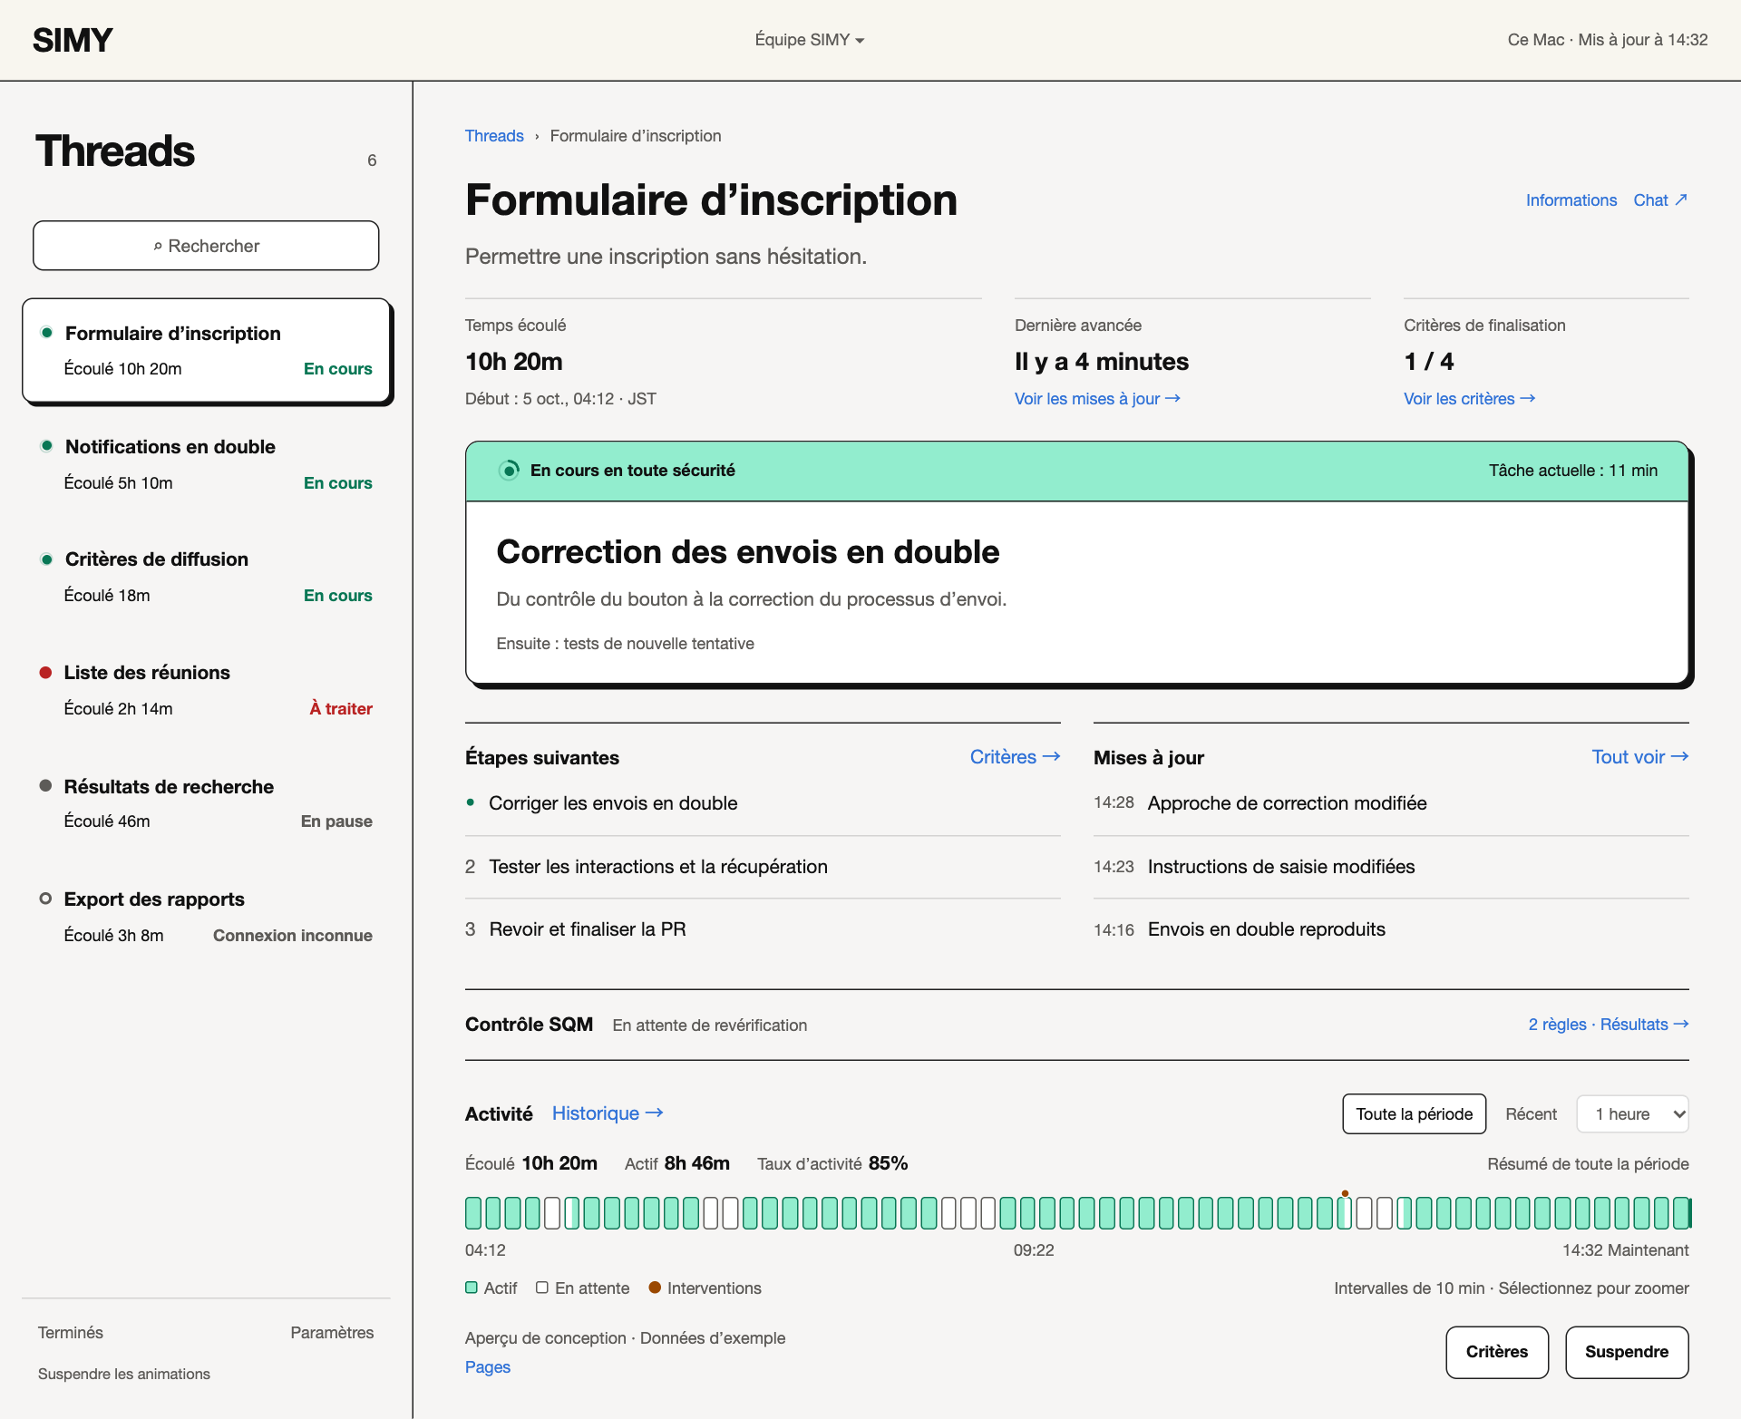Select step Corriger les envois en double

click(x=763, y=803)
